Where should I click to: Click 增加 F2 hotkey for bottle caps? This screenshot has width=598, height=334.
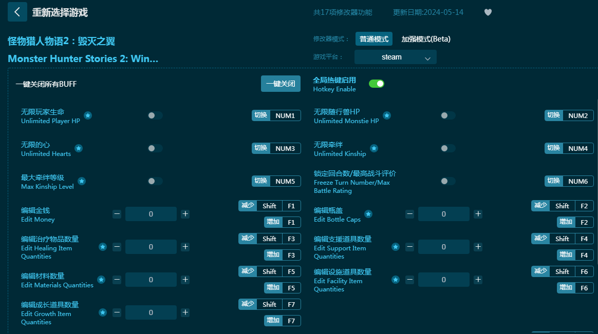(575, 222)
